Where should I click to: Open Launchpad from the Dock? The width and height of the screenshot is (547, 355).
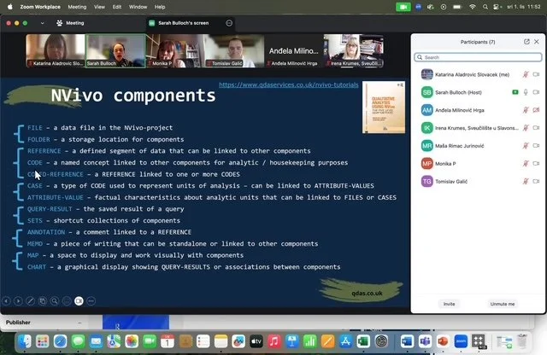tap(43, 341)
